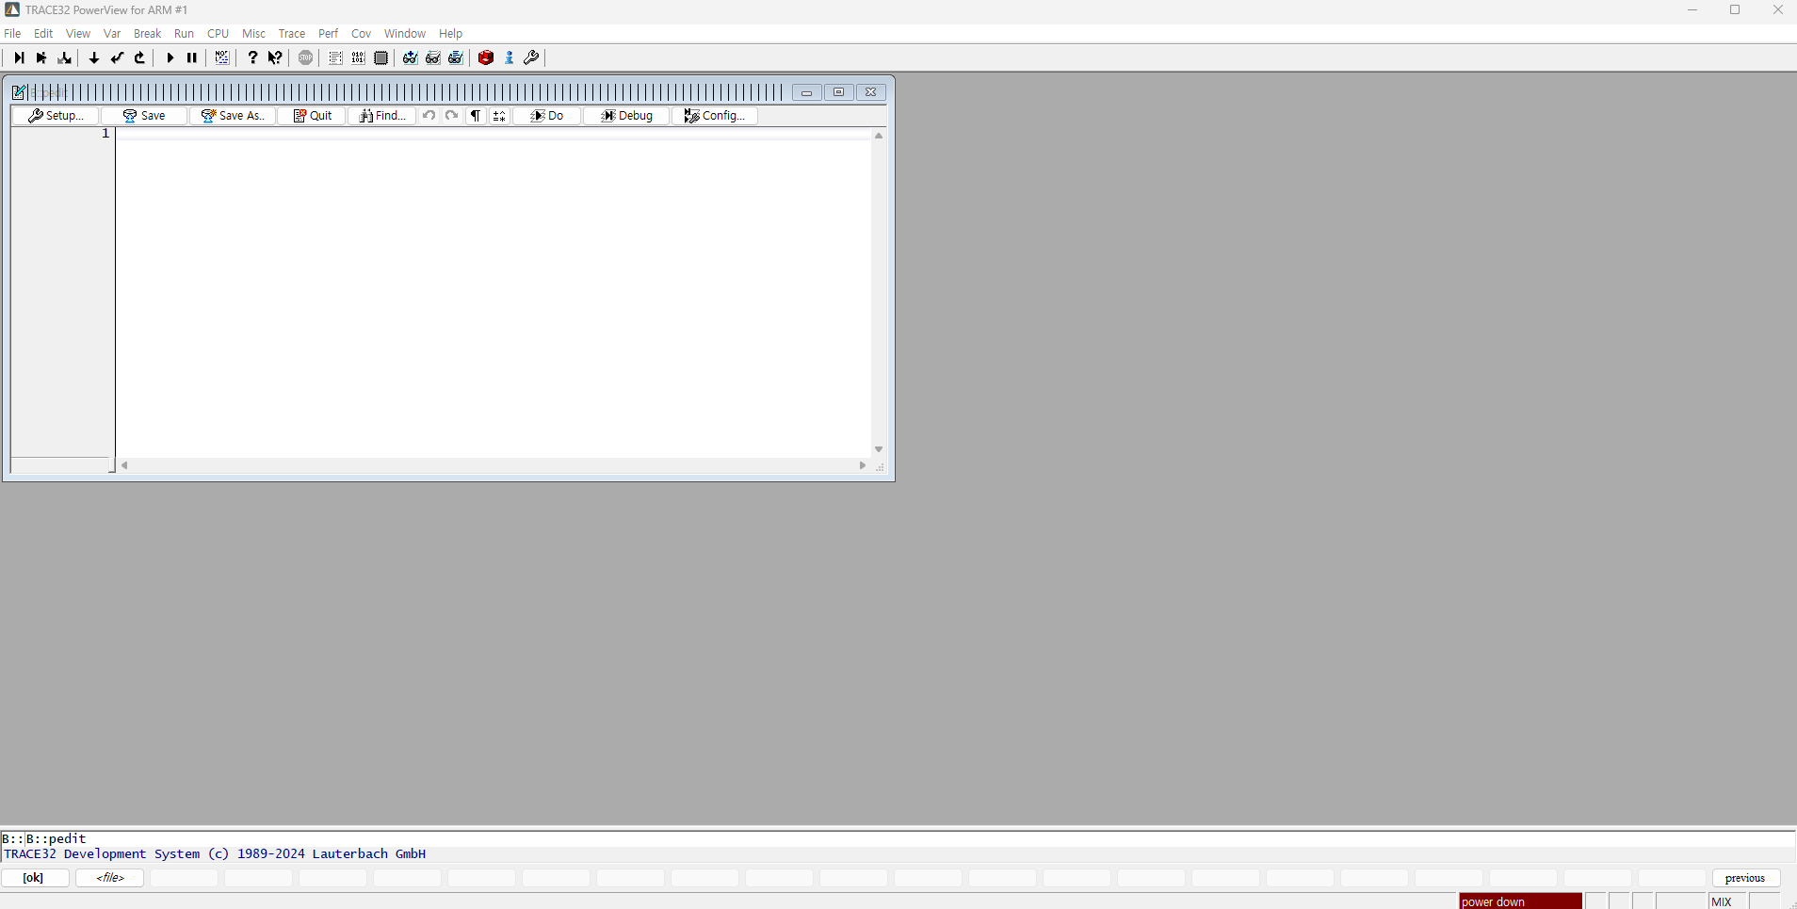Click the previous softkey button

pyautogui.click(x=1744, y=878)
